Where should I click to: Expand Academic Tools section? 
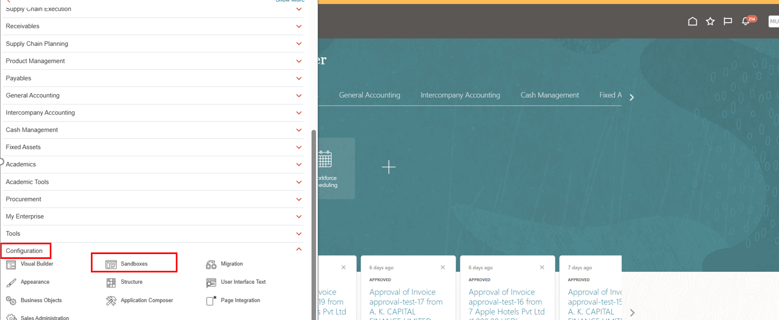pyautogui.click(x=299, y=182)
